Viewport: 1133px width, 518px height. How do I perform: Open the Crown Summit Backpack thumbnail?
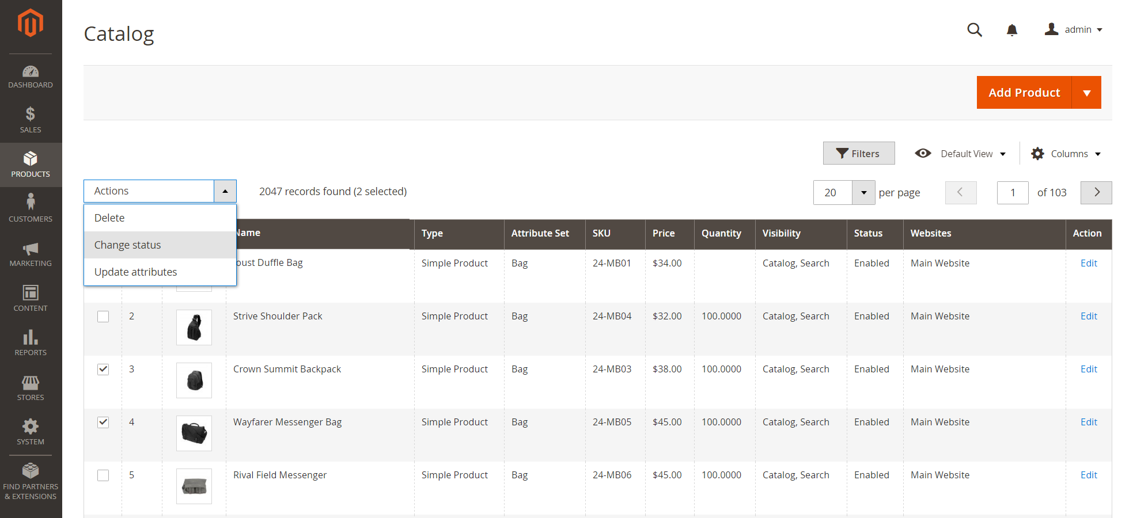click(194, 380)
